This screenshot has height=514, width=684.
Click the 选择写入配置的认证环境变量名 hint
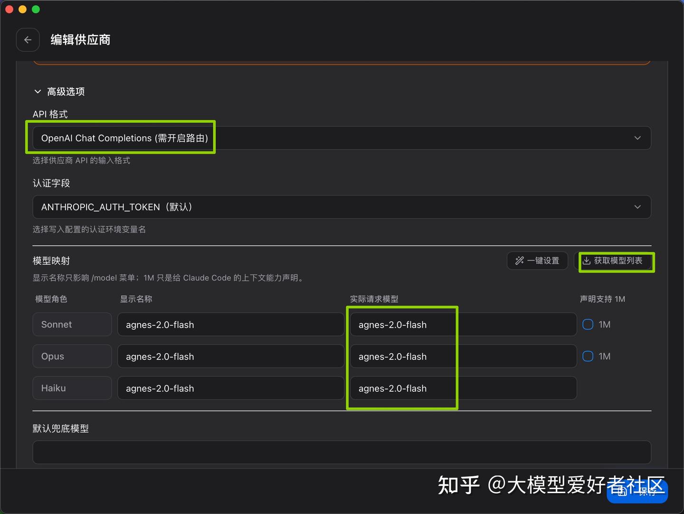[x=89, y=229]
